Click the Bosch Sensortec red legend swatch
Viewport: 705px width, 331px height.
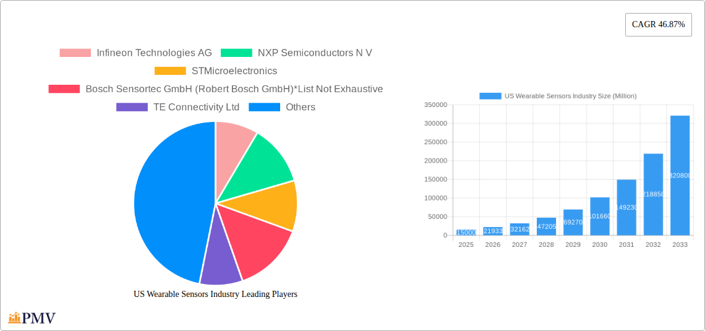(x=64, y=89)
